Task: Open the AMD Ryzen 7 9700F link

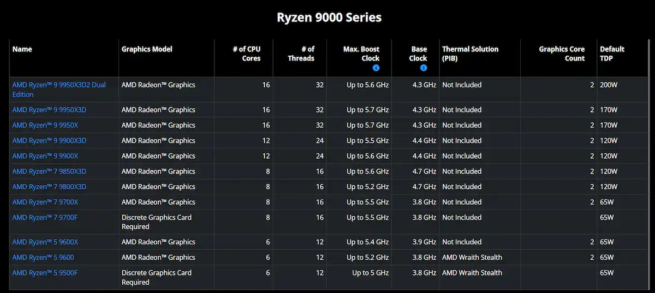Action: click(x=45, y=217)
